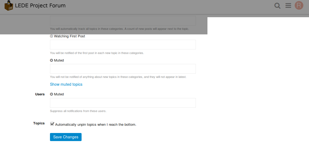Click the Automatically unpin topics label text
Screen dimensions: 309x151
96,124
